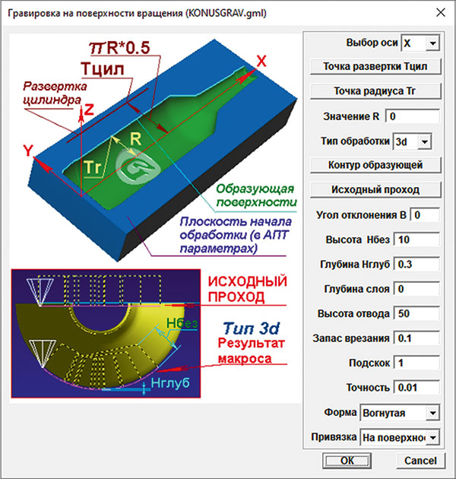
Task: Focus the Угол отклонения B field
Action: [x=425, y=215]
